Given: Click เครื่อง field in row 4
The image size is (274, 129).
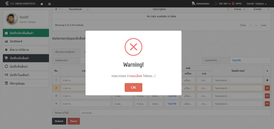Looking at the screenshot, I should tap(188, 104).
